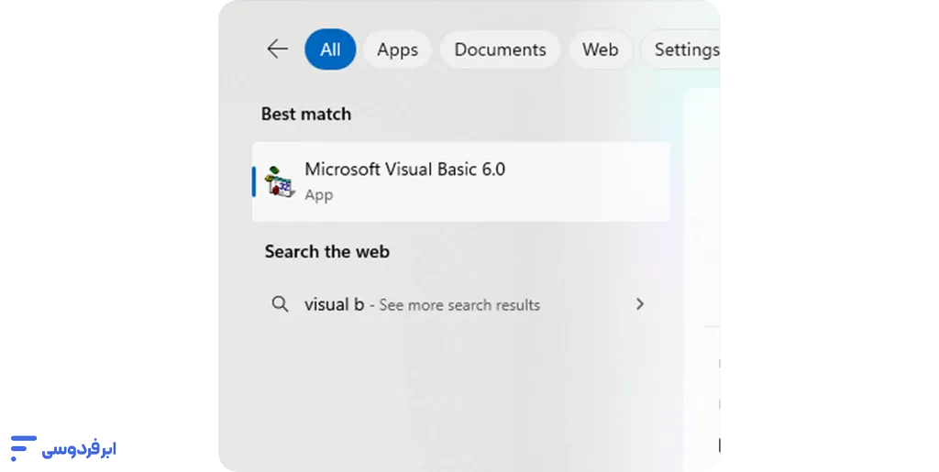Image resolution: width=939 pixels, height=472 pixels.
Task: Click the Search the web heading
Action: (327, 251)
